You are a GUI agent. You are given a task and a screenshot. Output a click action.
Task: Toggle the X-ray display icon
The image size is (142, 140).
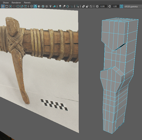pos(83,7)
